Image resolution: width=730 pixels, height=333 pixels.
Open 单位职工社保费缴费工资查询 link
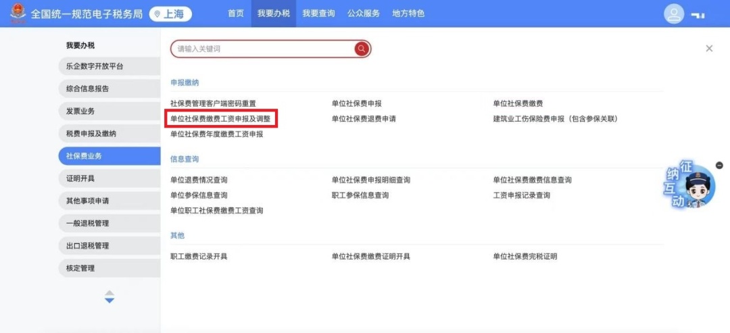point(217,211)
